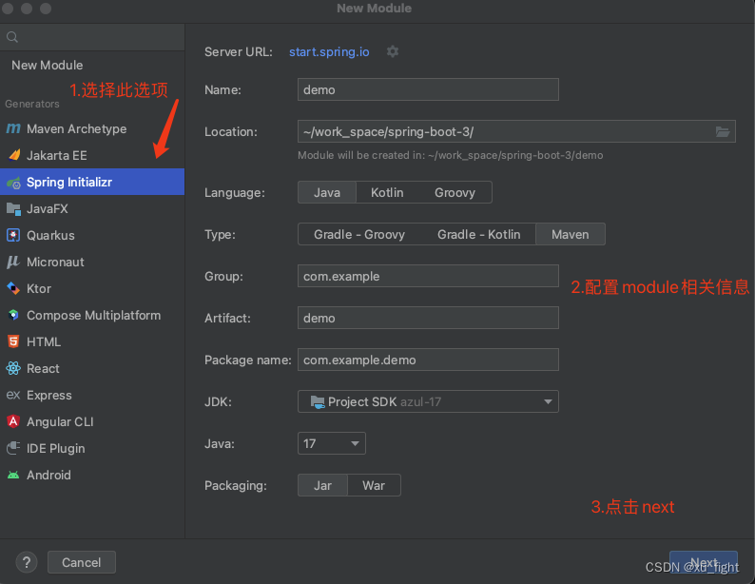Open the Java version 17 dropdown
Screen dimensions: 755x584
tap(332, 443)
